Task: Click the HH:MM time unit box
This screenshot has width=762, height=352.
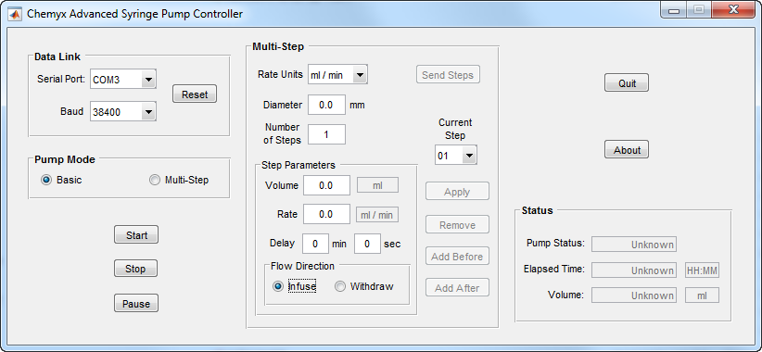Action: [703, 270]
